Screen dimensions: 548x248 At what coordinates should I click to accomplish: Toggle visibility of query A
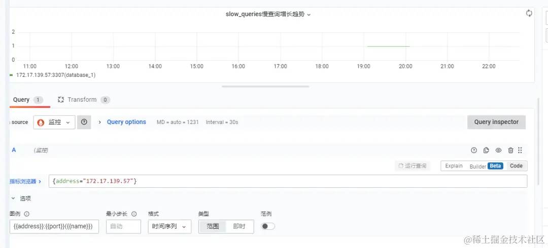tap(498, 150)
